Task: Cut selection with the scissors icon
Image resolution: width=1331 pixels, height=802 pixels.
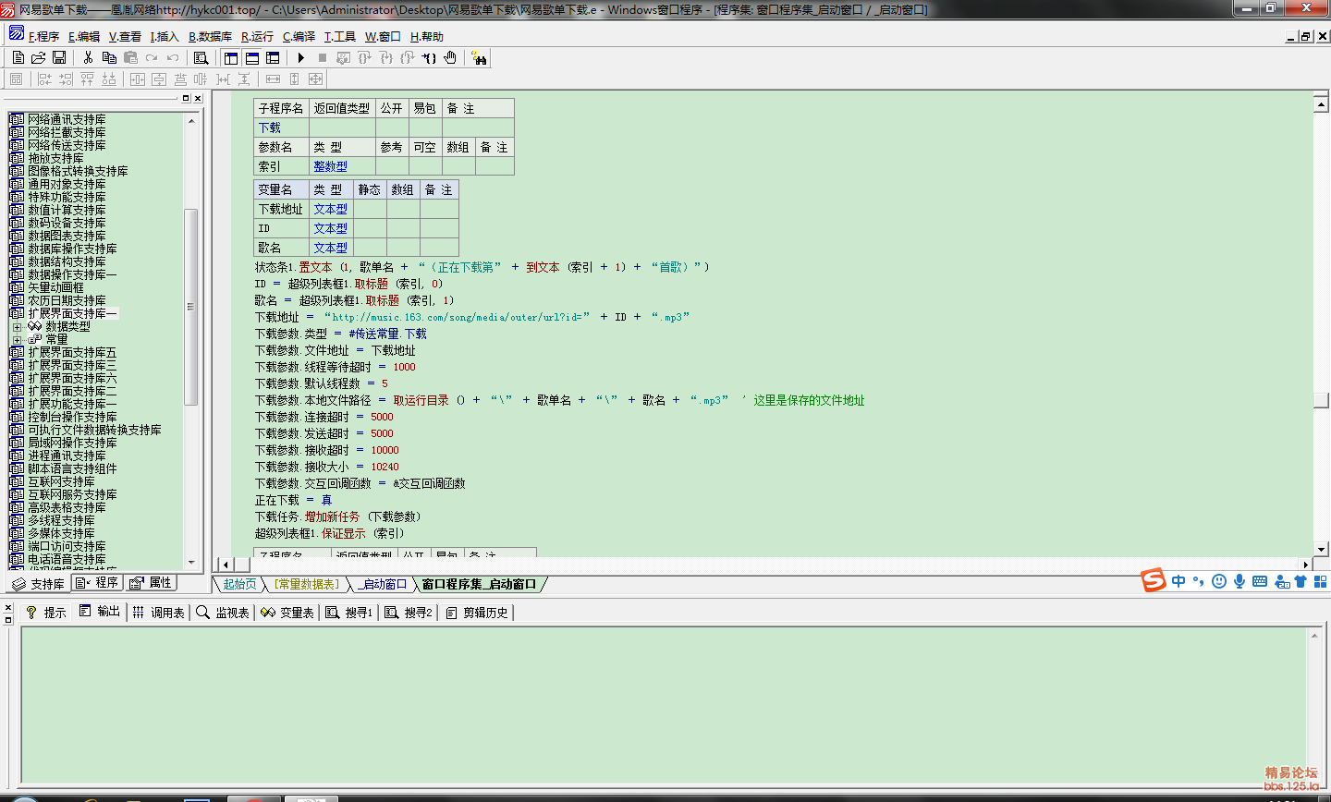Action: click(88, 57)
